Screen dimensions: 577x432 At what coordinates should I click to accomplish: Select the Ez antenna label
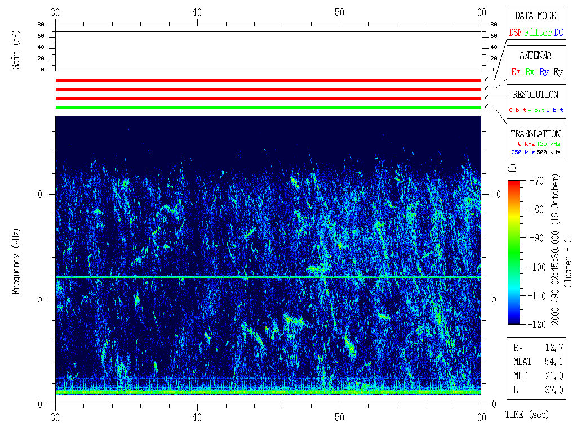[516, 73]
